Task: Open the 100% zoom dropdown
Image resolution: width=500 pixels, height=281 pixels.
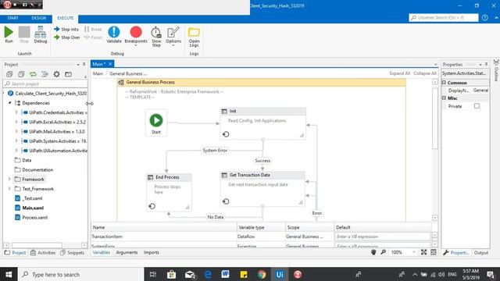Action: click(x=414, y=252)
